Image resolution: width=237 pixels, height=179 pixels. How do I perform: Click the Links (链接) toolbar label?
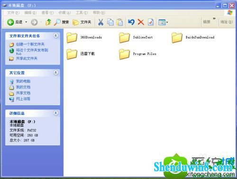click(207, 22)
